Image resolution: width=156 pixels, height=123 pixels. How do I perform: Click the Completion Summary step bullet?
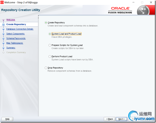(3, 52)
